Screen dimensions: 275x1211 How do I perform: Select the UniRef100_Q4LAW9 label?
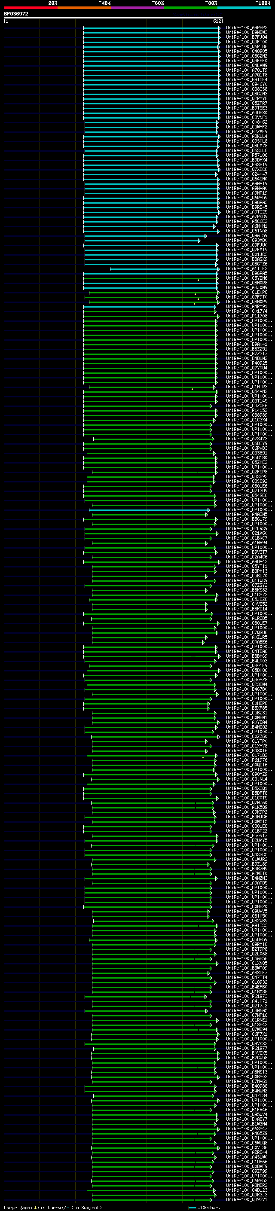coord(246,65)
